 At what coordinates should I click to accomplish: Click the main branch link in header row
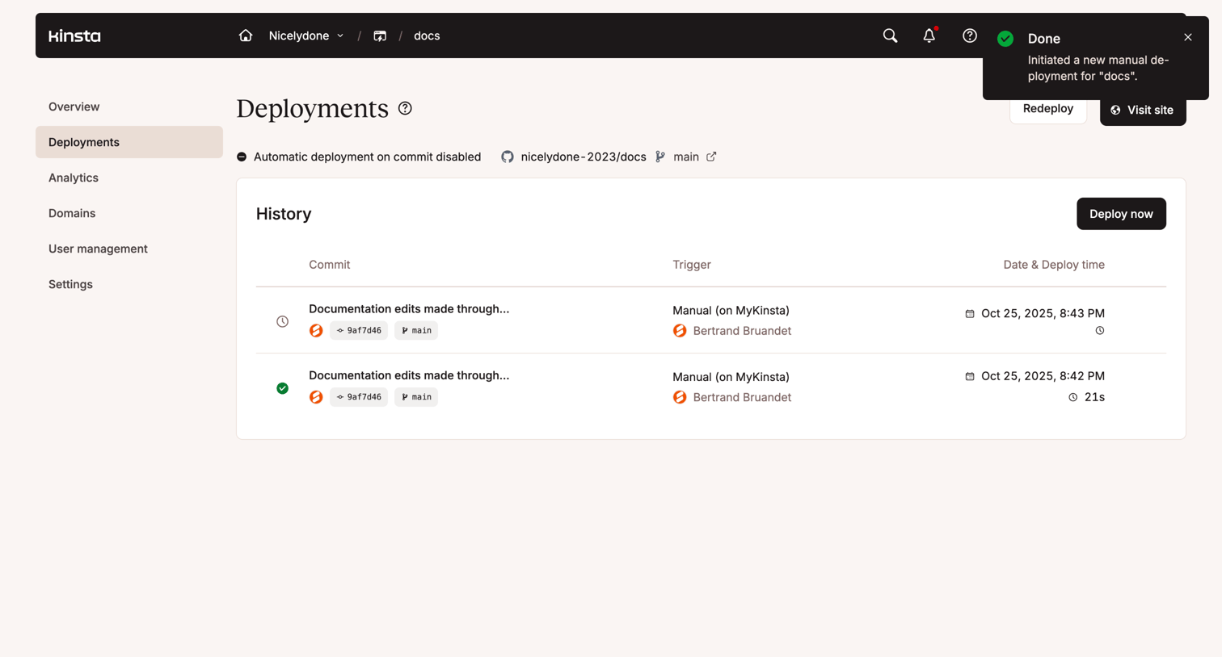point(686,157)
